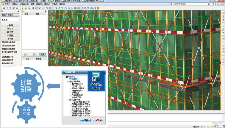225x128 pixels.
Task: Click the 轴网布置 section button
Action: click(10, 32)
